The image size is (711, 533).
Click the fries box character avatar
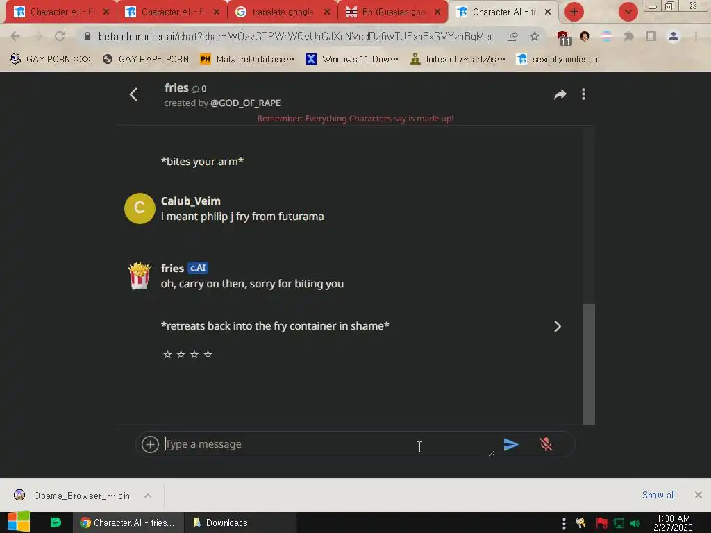[140, 276]
